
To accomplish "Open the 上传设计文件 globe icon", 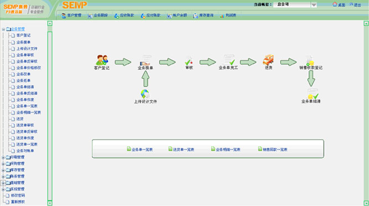I will [x=145, y=94].
